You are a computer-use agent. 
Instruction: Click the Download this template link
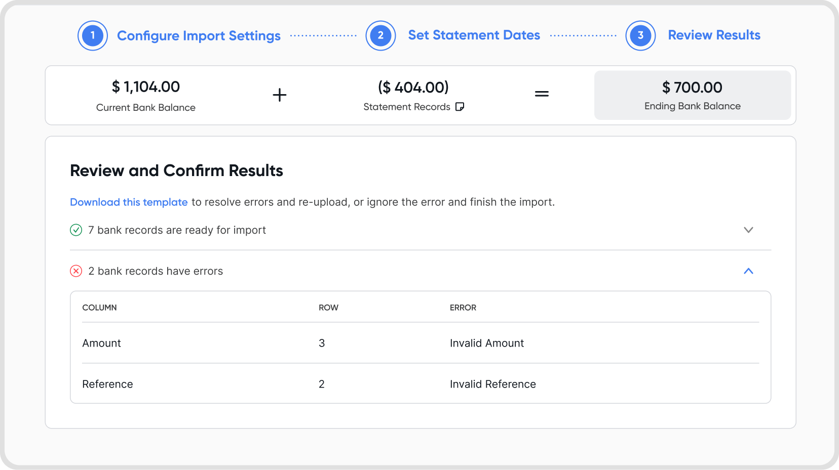129,202
